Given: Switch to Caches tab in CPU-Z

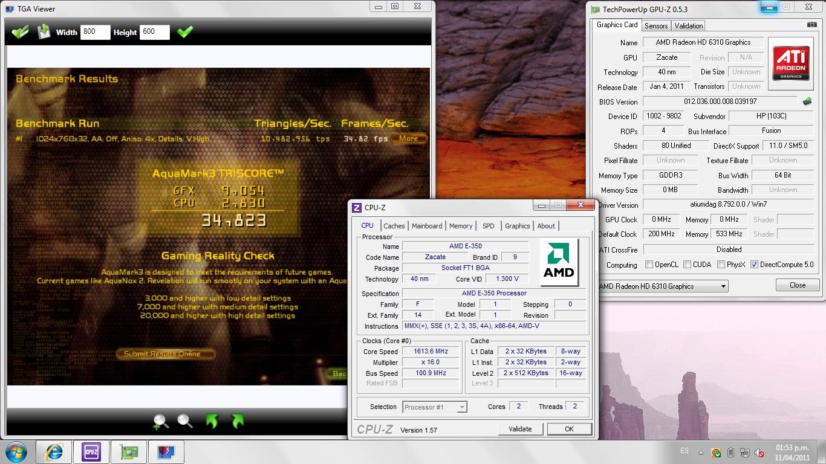Looking at the screenshot, I should tap(394, 226).
